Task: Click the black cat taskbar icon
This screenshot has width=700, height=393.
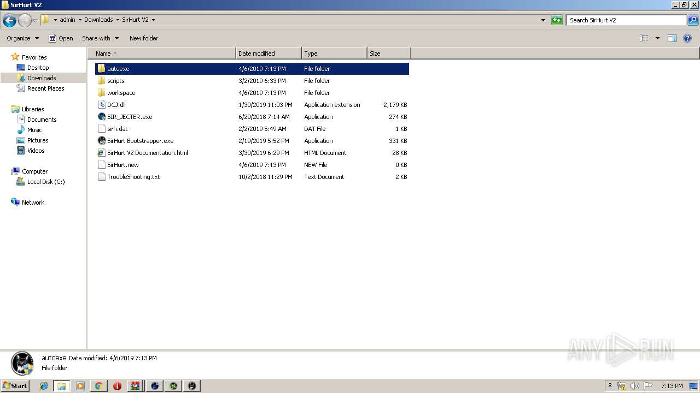Action: point(192,386)
